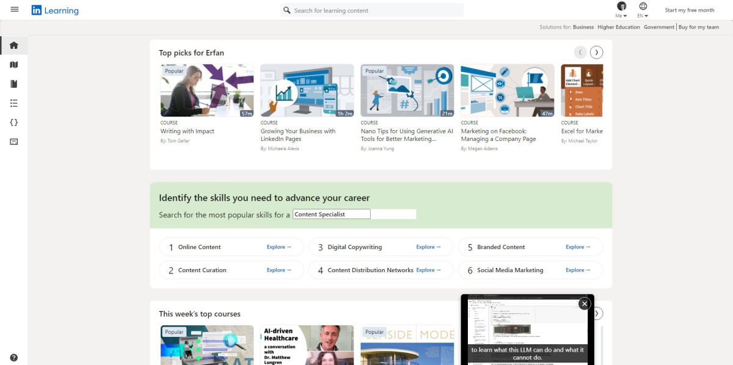Click Buy for my team
733x365 pixels.
pos(699,27)
